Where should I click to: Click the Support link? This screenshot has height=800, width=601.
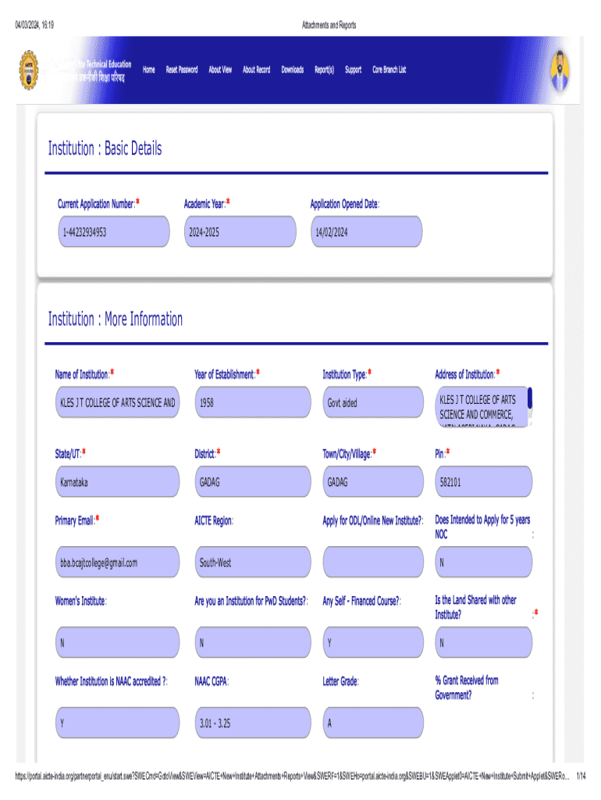[x=354, y=70]
